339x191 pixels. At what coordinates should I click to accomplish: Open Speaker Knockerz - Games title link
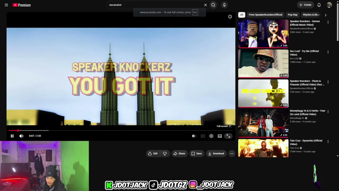[x=305, y=23]
